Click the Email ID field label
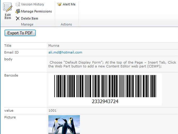 click(11, 52)
